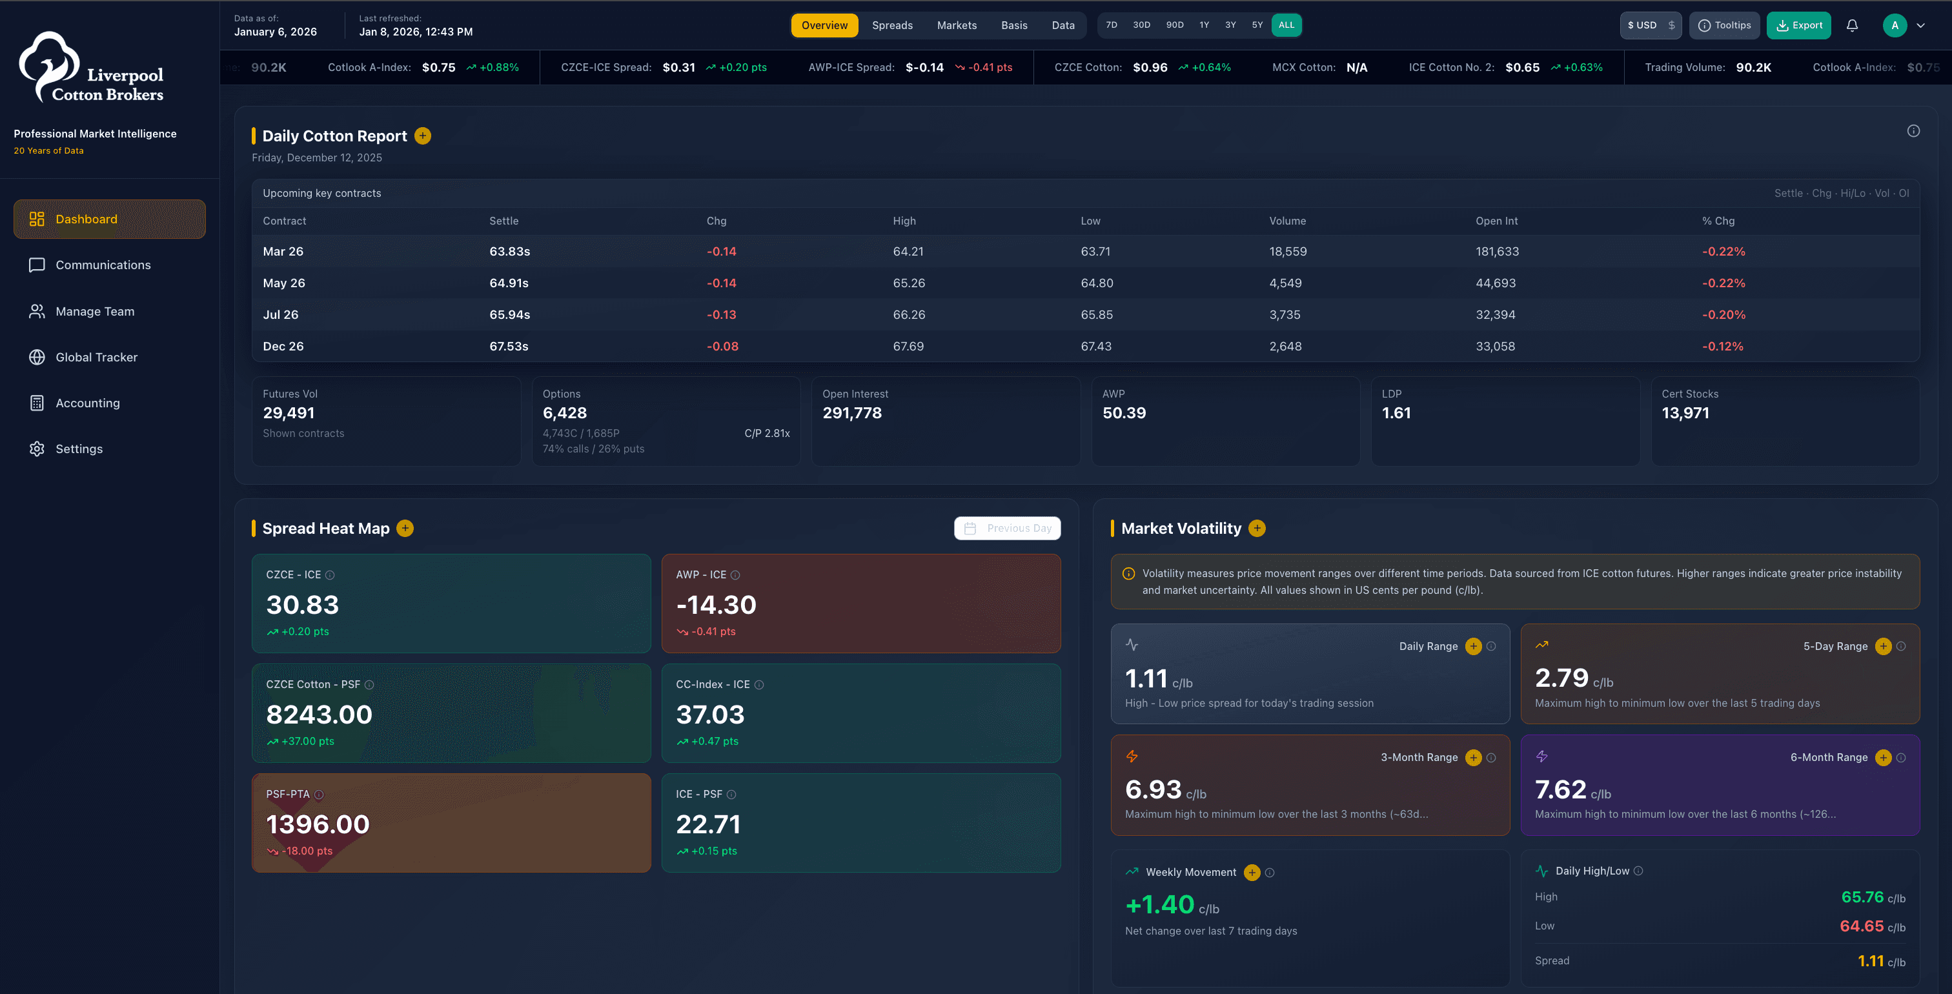Open Communications in the sidebar

click(x=110, y=265)
